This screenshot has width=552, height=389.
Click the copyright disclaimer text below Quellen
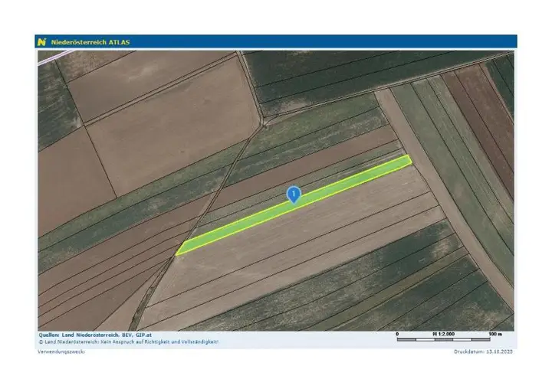(129, 342)
